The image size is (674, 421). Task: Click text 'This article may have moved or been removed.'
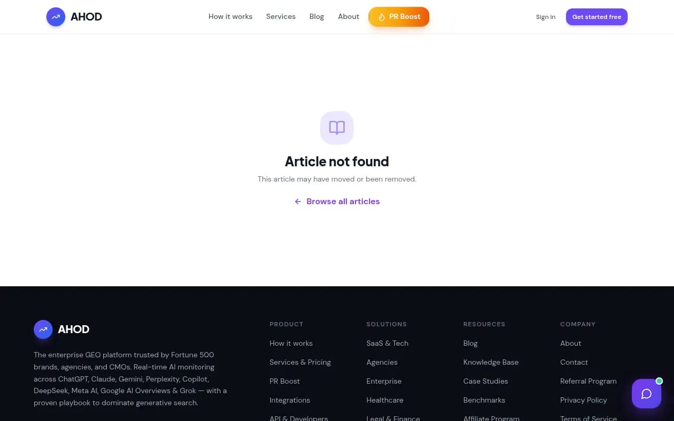[x=337, y=179]
